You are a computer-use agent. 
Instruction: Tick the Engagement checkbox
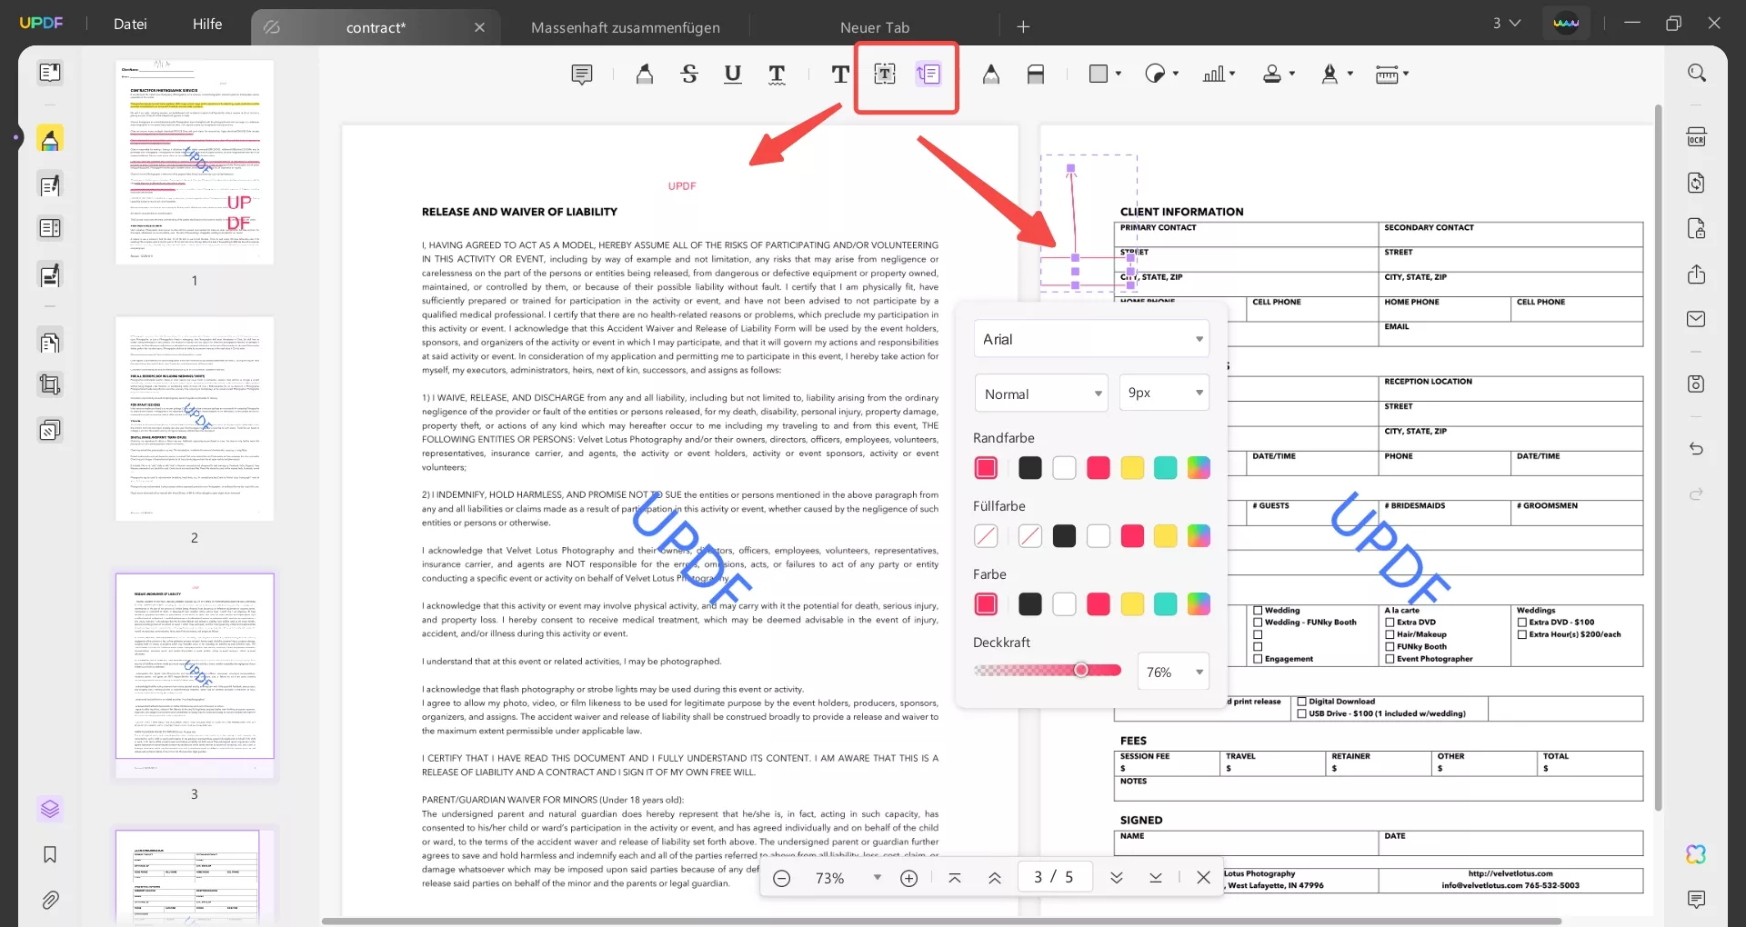pyautogui.click(x=1259, y=659)
